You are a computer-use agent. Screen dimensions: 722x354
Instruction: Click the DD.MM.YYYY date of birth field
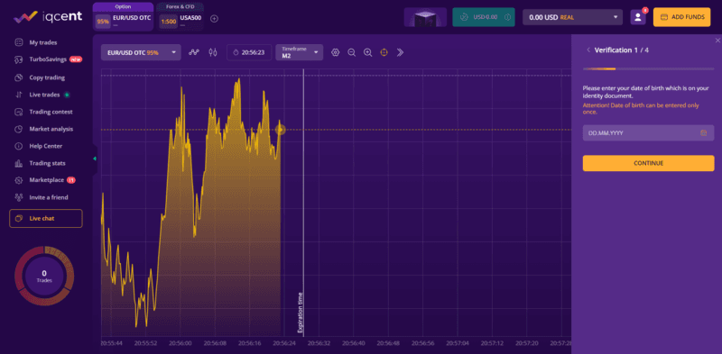[x=648, y=133]
